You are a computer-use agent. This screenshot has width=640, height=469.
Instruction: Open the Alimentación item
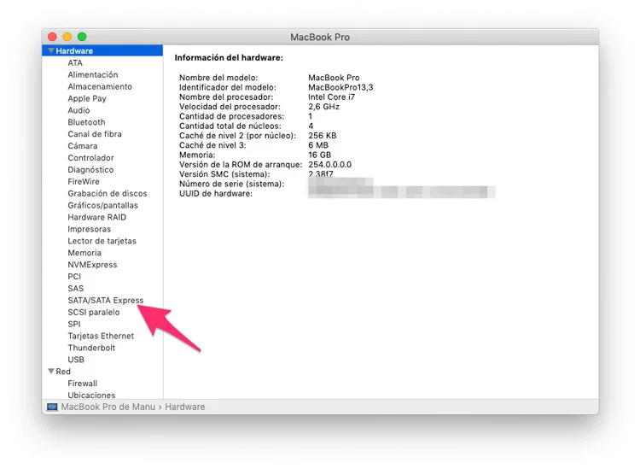[x=93, y=74]
